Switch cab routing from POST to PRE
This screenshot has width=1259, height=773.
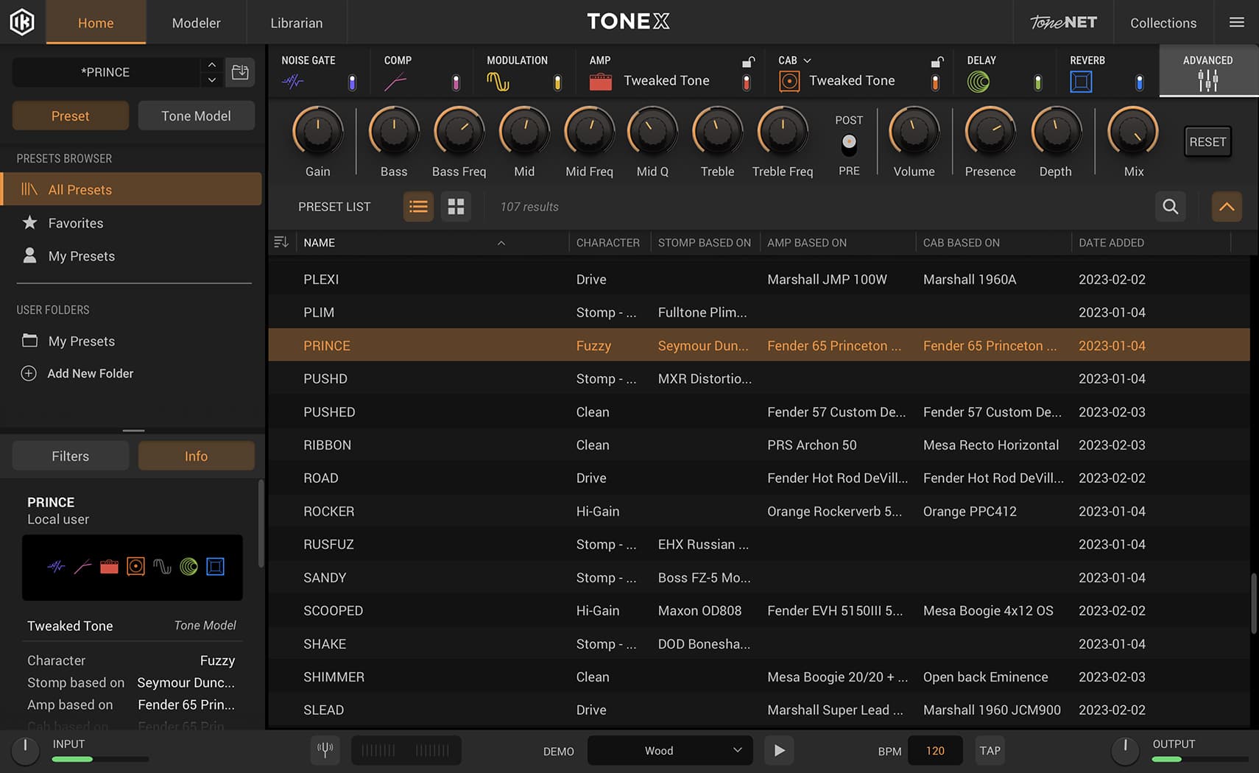(x=849, y=144)
